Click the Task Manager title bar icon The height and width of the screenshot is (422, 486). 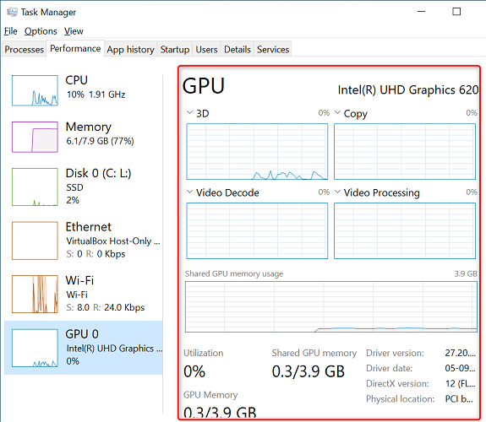[x=12, y=12]
